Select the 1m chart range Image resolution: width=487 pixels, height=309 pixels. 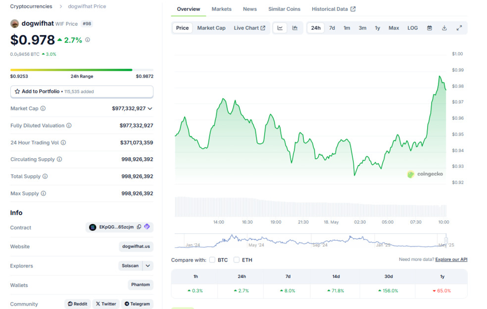(346, 28)
